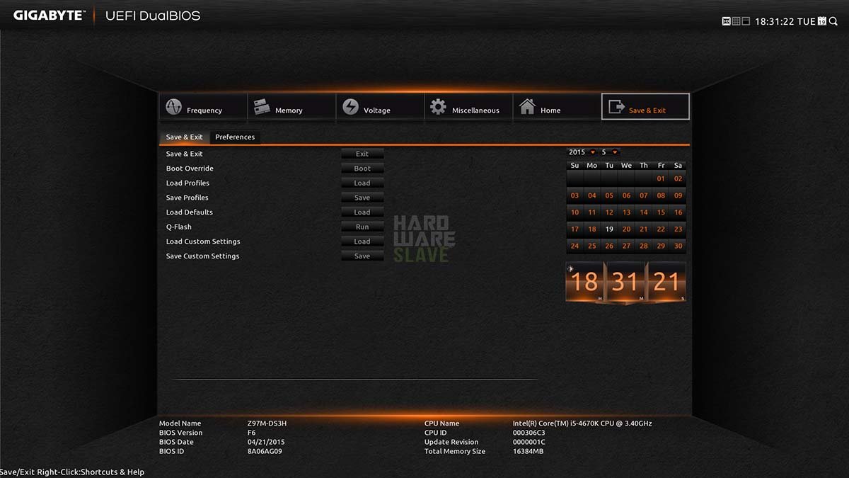Click the 'Save Custom Settings' row label
Viewport: 849px width, 478px height.
coord(202,256)
